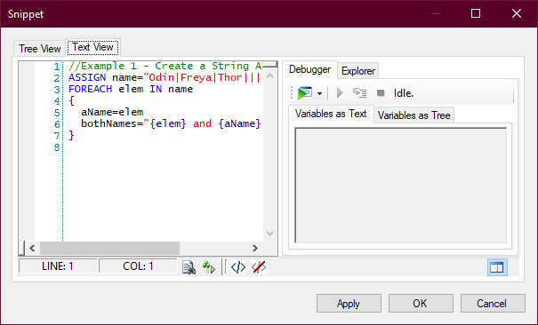Click the comment code brackets icon

click(x=238, y=267)
